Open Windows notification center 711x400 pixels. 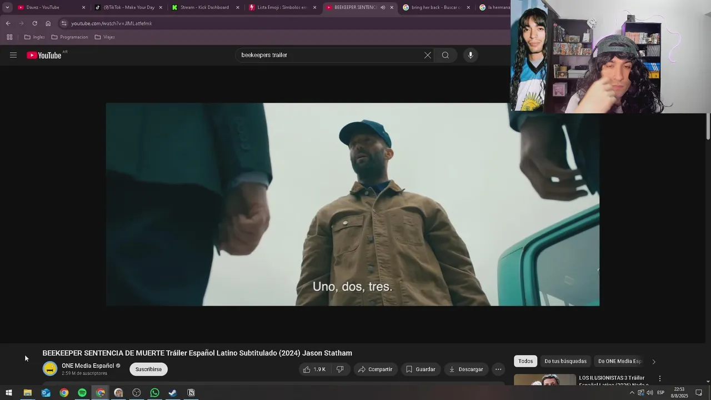[699, 393]
